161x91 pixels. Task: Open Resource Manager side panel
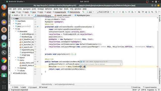tap(9, 34)
